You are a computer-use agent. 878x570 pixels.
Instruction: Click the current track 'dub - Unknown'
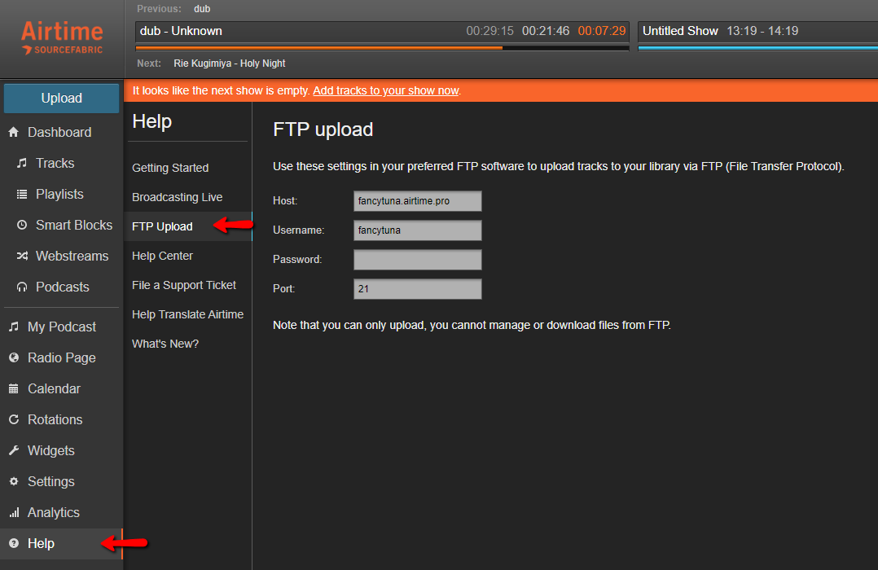[x=181, y=31]
